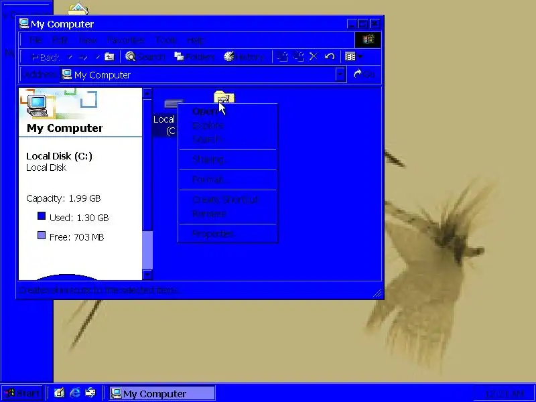Toggle the Folders pane button
536x402 pixels.
click(194, 57)
